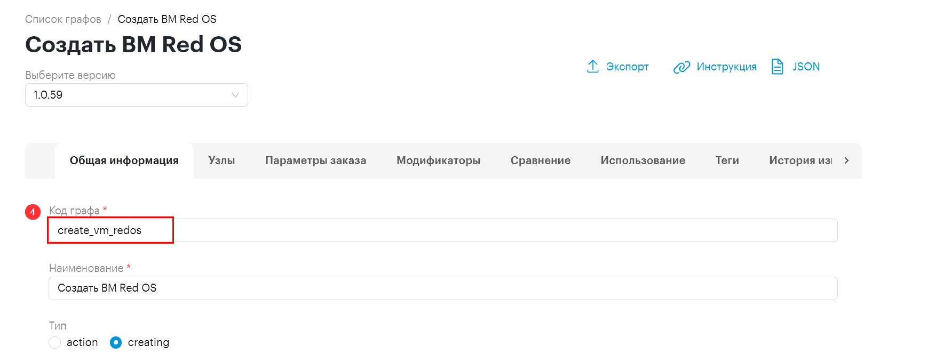Switch to the Сравнение tab

(541, 160)
